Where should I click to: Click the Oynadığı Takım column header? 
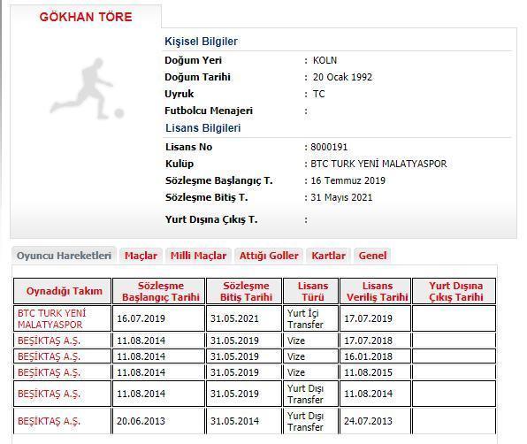[63, 291]
